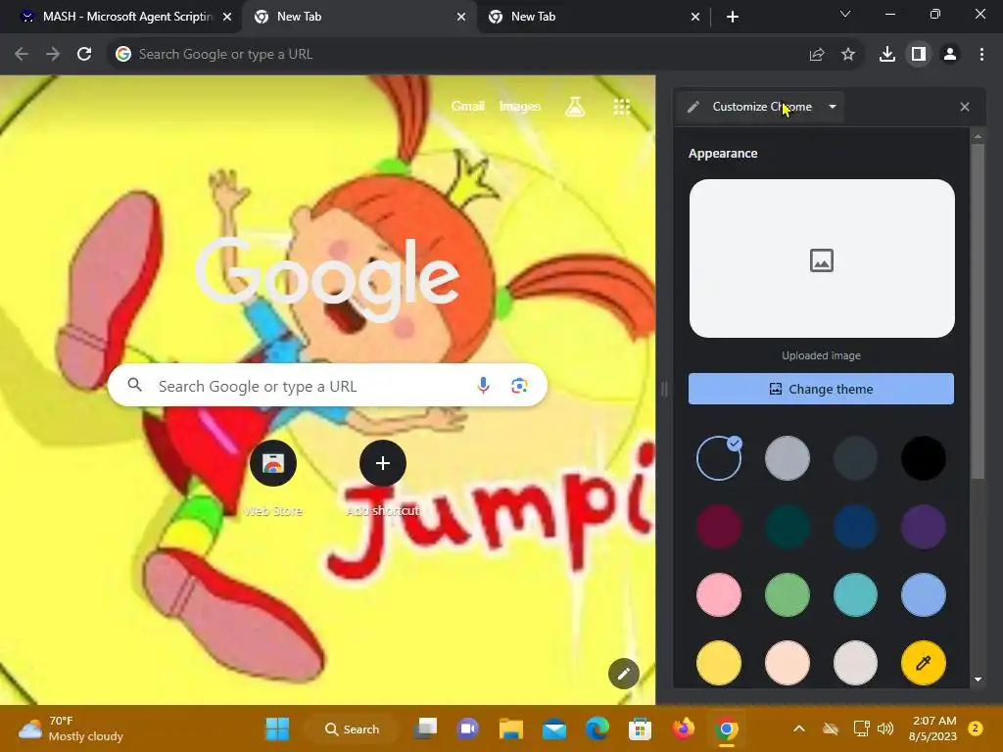Open the taskbar volume icon
Screen dimensions: 1003x752
[x=885, y=728]
